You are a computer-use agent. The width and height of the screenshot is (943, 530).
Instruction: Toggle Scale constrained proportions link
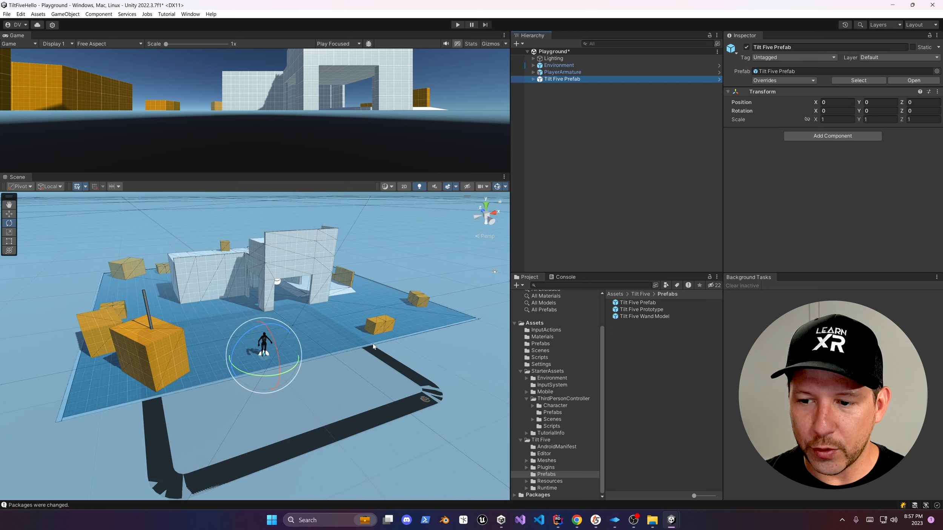point(807,119)
